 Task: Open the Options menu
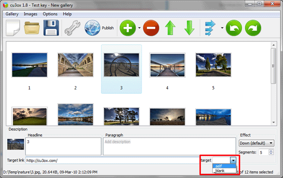(50, 14)
